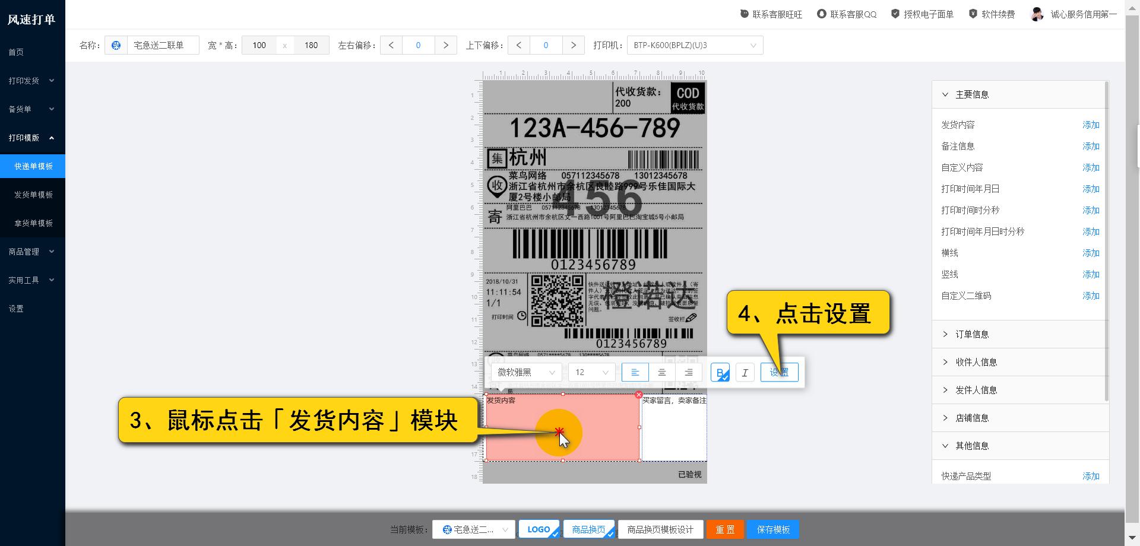The image size is (1140, 546).
Task: Open the user avatar at top right
Action: tap(1038, 13)
